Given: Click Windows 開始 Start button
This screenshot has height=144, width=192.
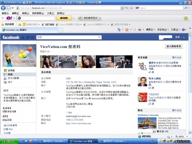Looking at the screenshot, I should (9, 141).
